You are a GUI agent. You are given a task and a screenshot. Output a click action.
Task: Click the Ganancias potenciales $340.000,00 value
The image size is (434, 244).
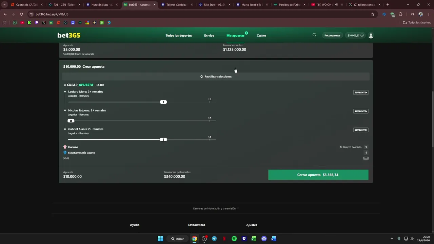174,177
